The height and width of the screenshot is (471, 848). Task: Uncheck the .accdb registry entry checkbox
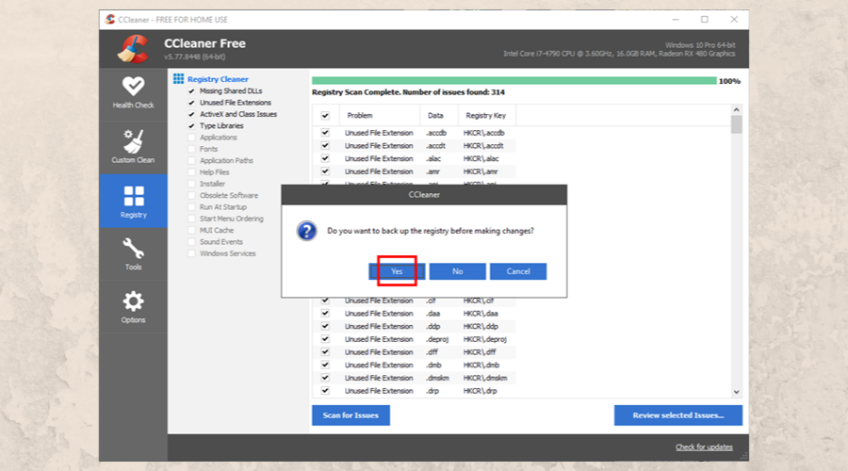pos(325,133)
